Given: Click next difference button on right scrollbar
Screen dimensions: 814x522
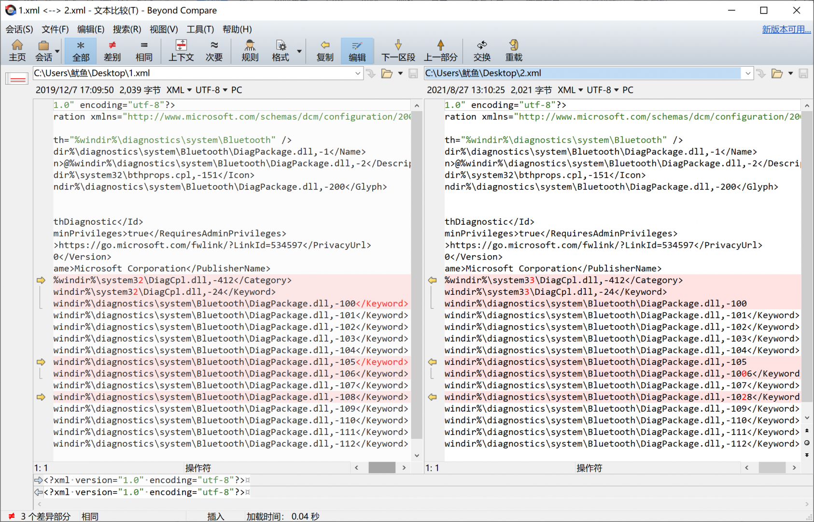Looking at the screenshot, I should 807,455.
